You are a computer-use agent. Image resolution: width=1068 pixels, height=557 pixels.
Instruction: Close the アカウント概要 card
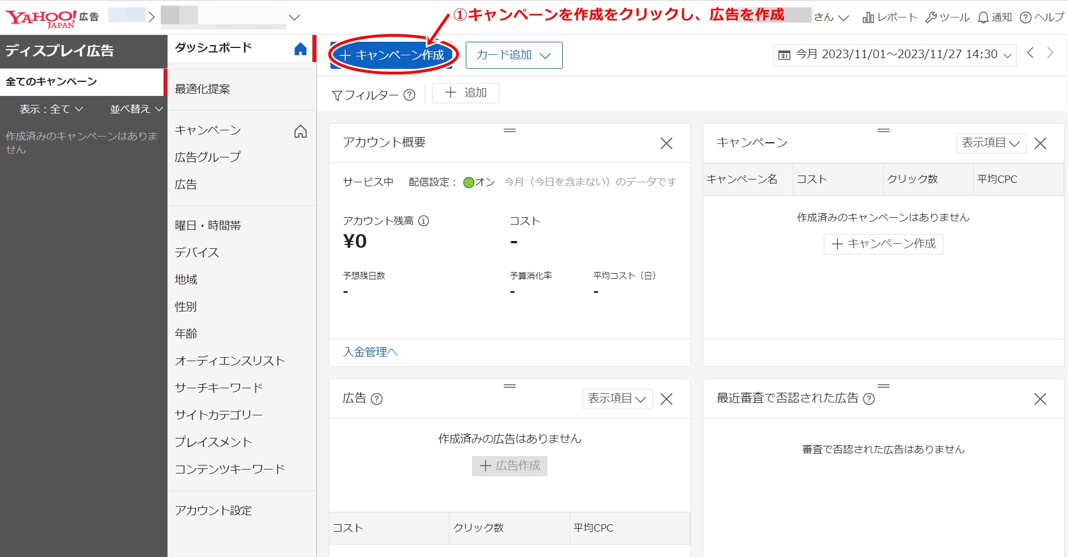pyautogui.click(x=666, y=143)
